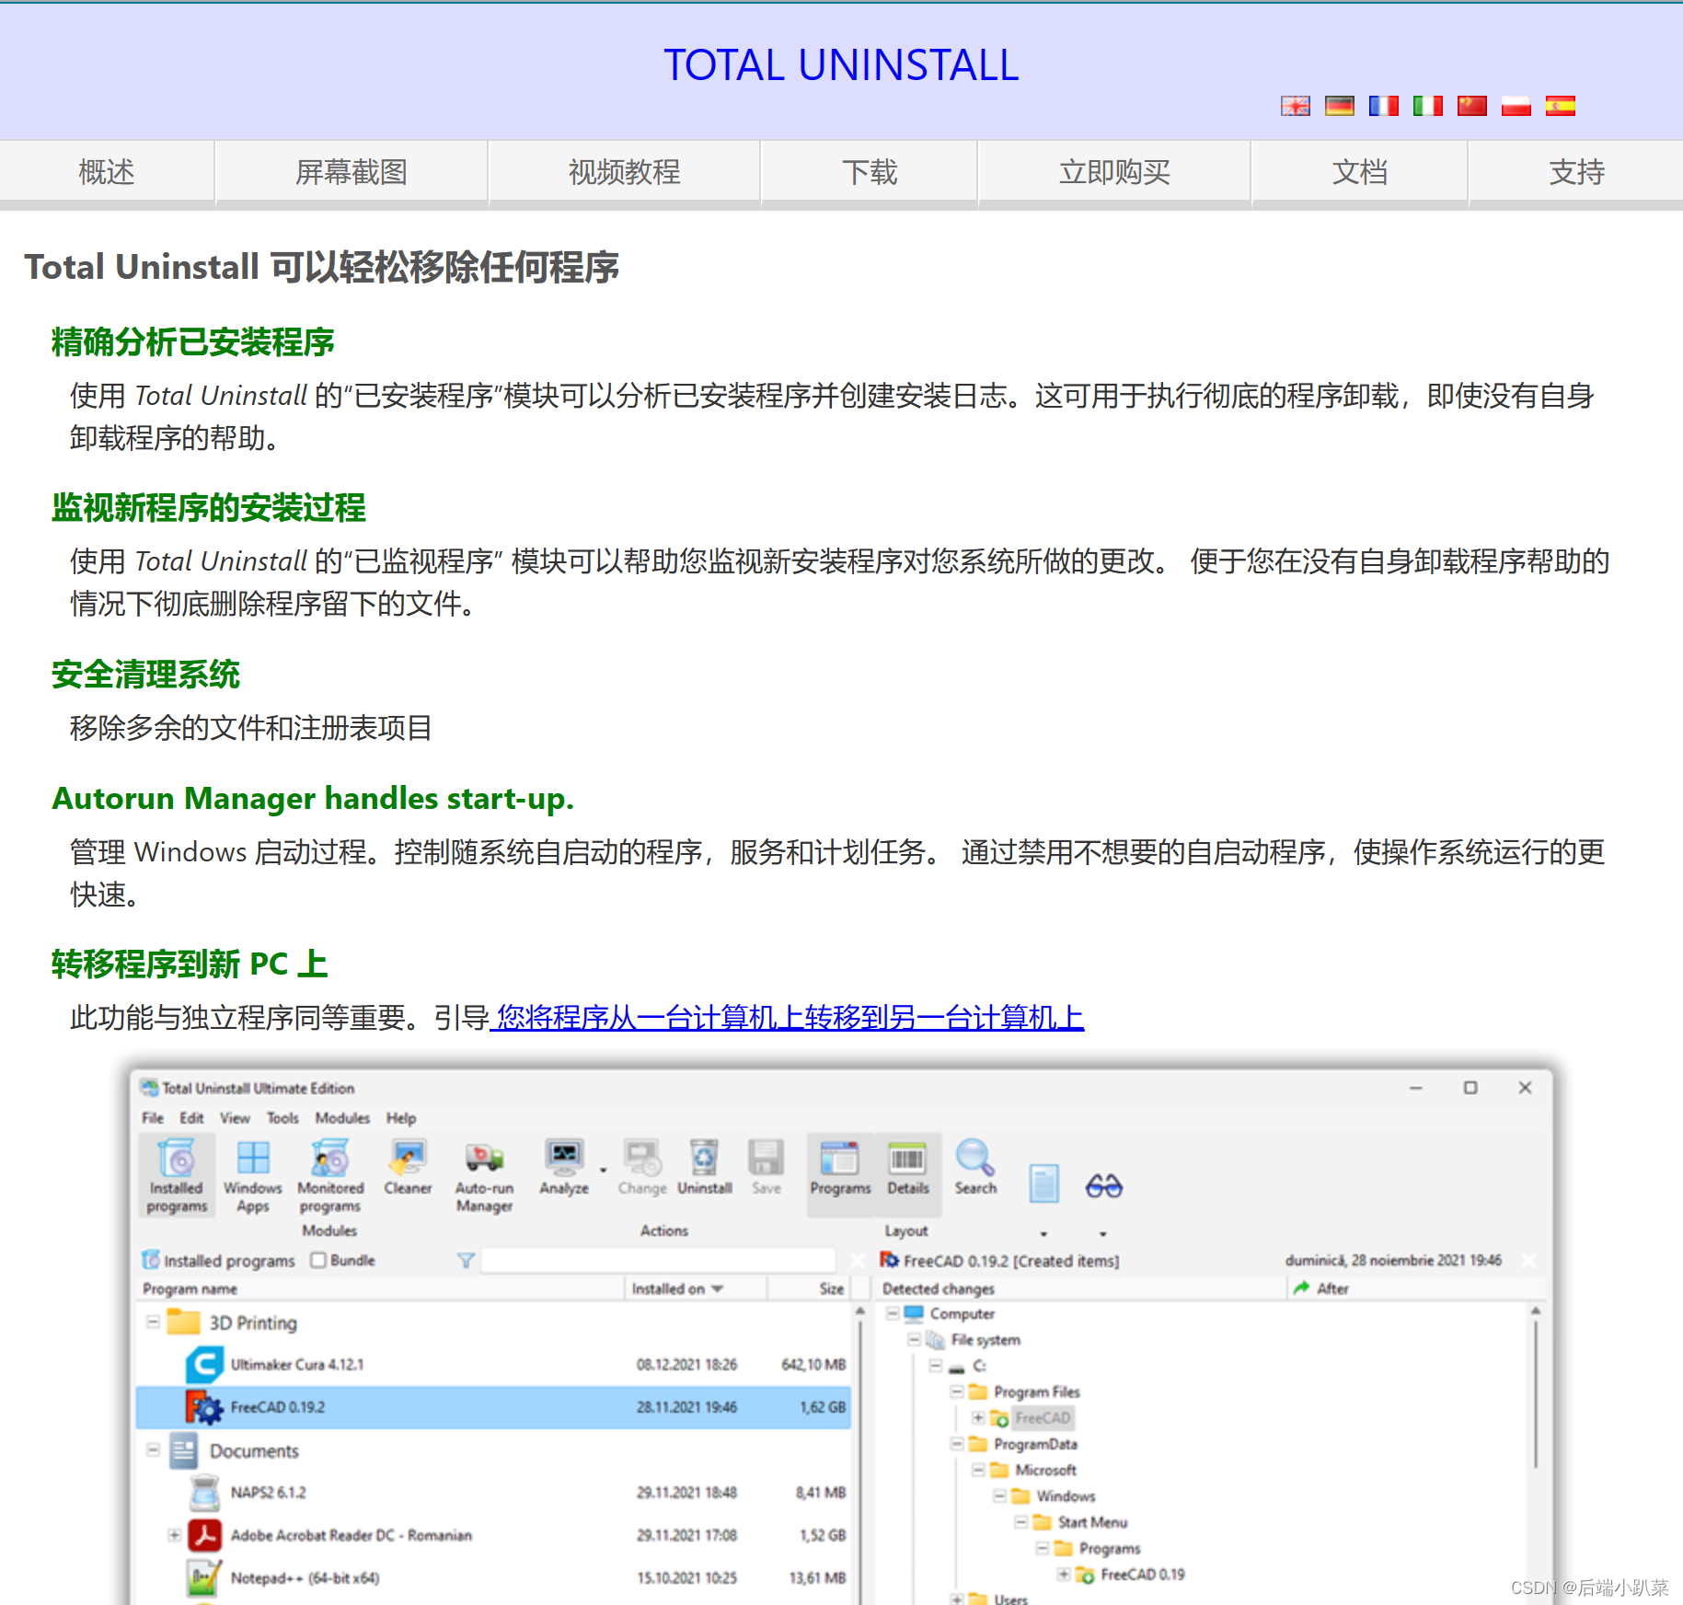Sort by Program name column header
The width and height of the screenshot is (1683, 1605).
click(x=381, y=1288)
